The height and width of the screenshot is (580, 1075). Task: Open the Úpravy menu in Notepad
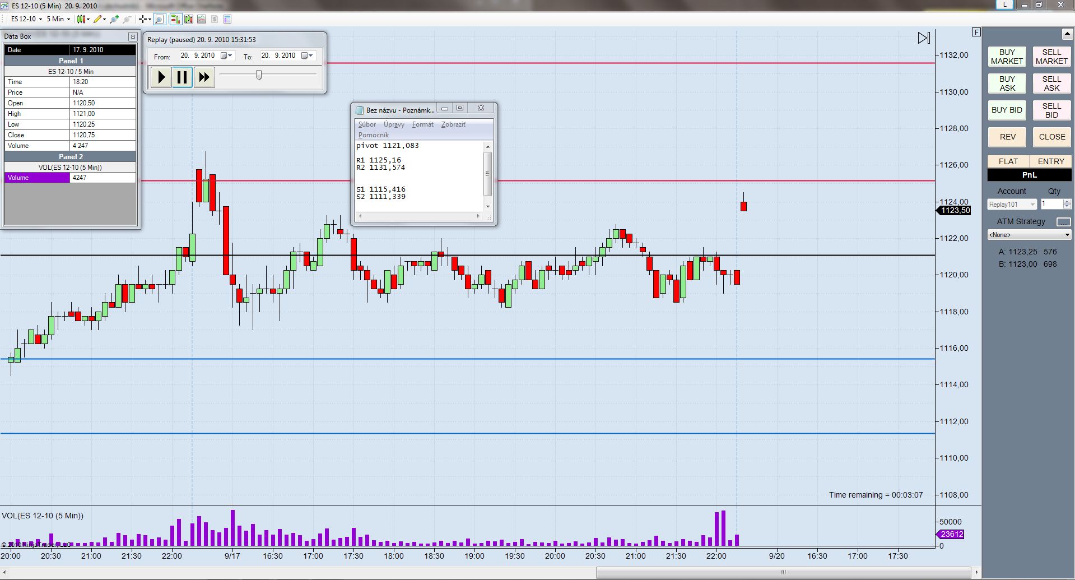pos(394,124)
